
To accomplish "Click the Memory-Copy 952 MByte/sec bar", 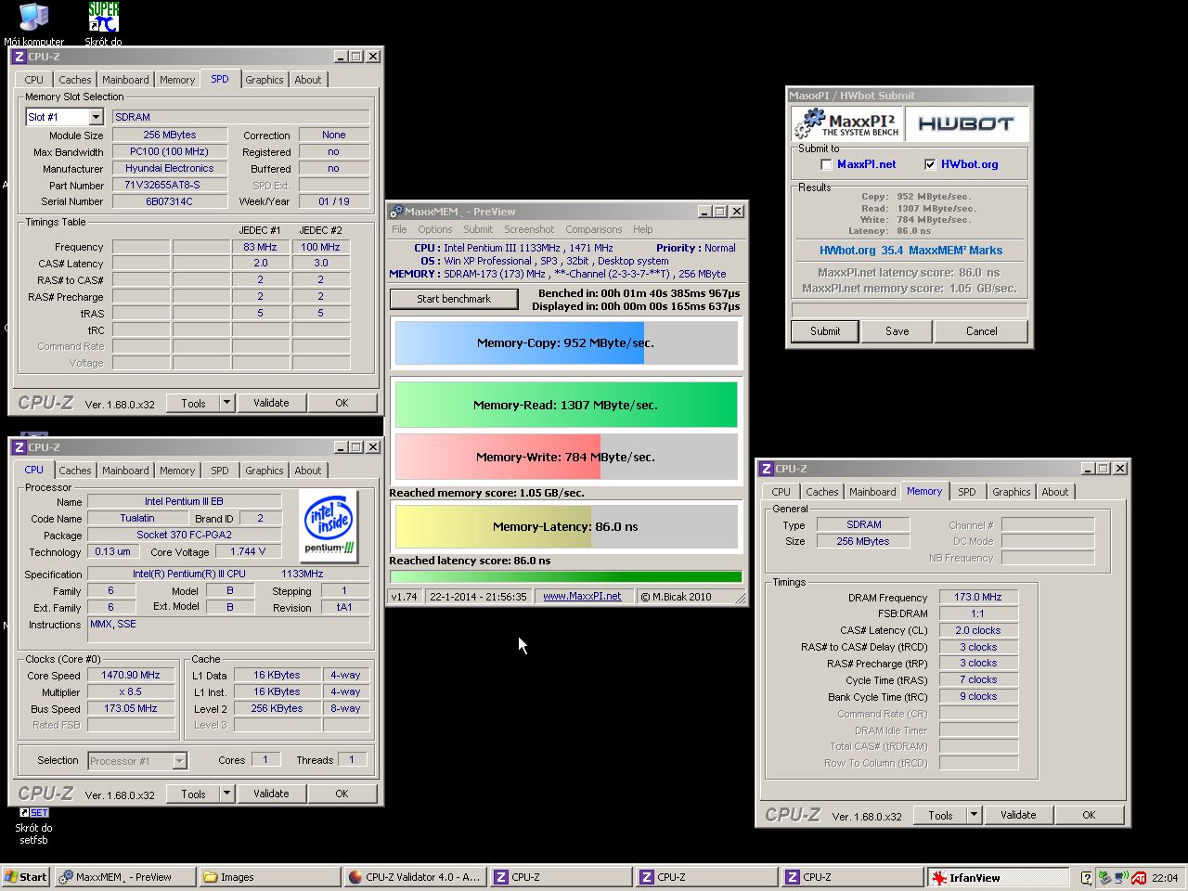I will (x=566, y=342).
